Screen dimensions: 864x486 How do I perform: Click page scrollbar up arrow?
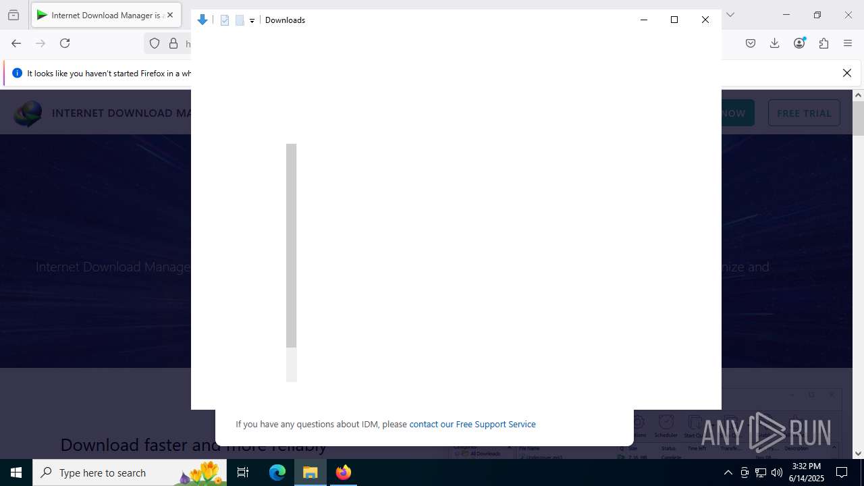pyautogui.click(x=858, y=95)
